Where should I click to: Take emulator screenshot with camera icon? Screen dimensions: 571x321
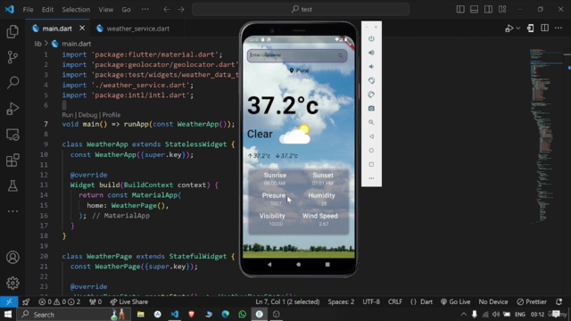click(x=371, y=109)
